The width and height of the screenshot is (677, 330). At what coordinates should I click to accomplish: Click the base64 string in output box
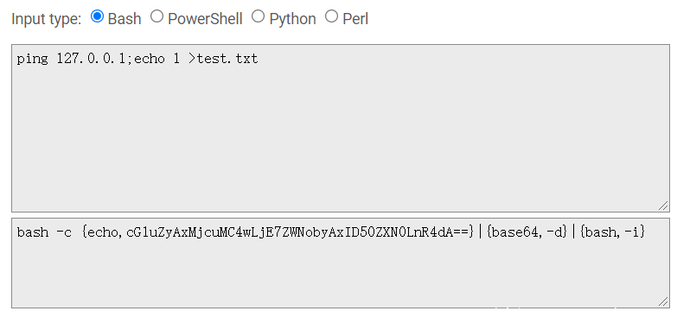click(300, 232)
